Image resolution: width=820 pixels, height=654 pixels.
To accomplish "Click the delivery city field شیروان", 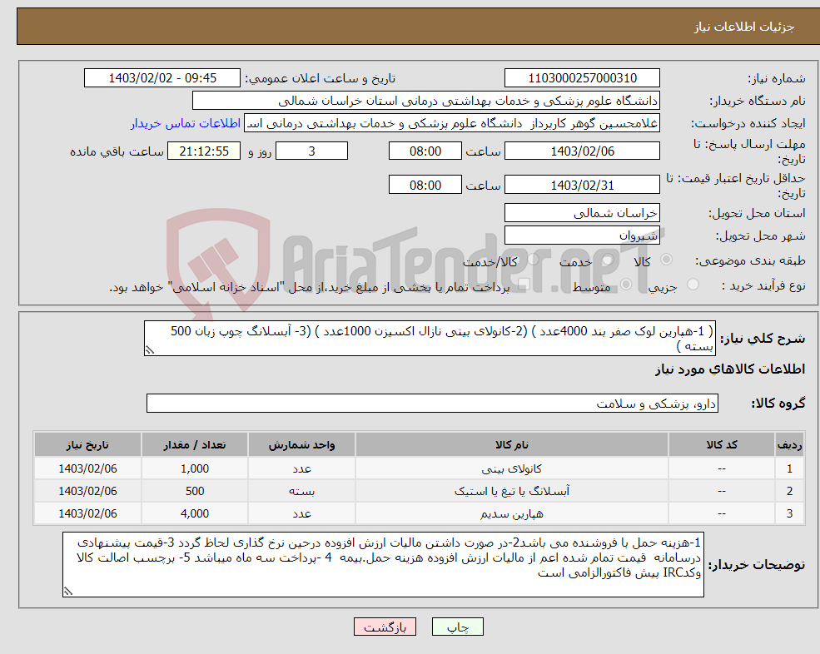I will [x=582, y=235].
